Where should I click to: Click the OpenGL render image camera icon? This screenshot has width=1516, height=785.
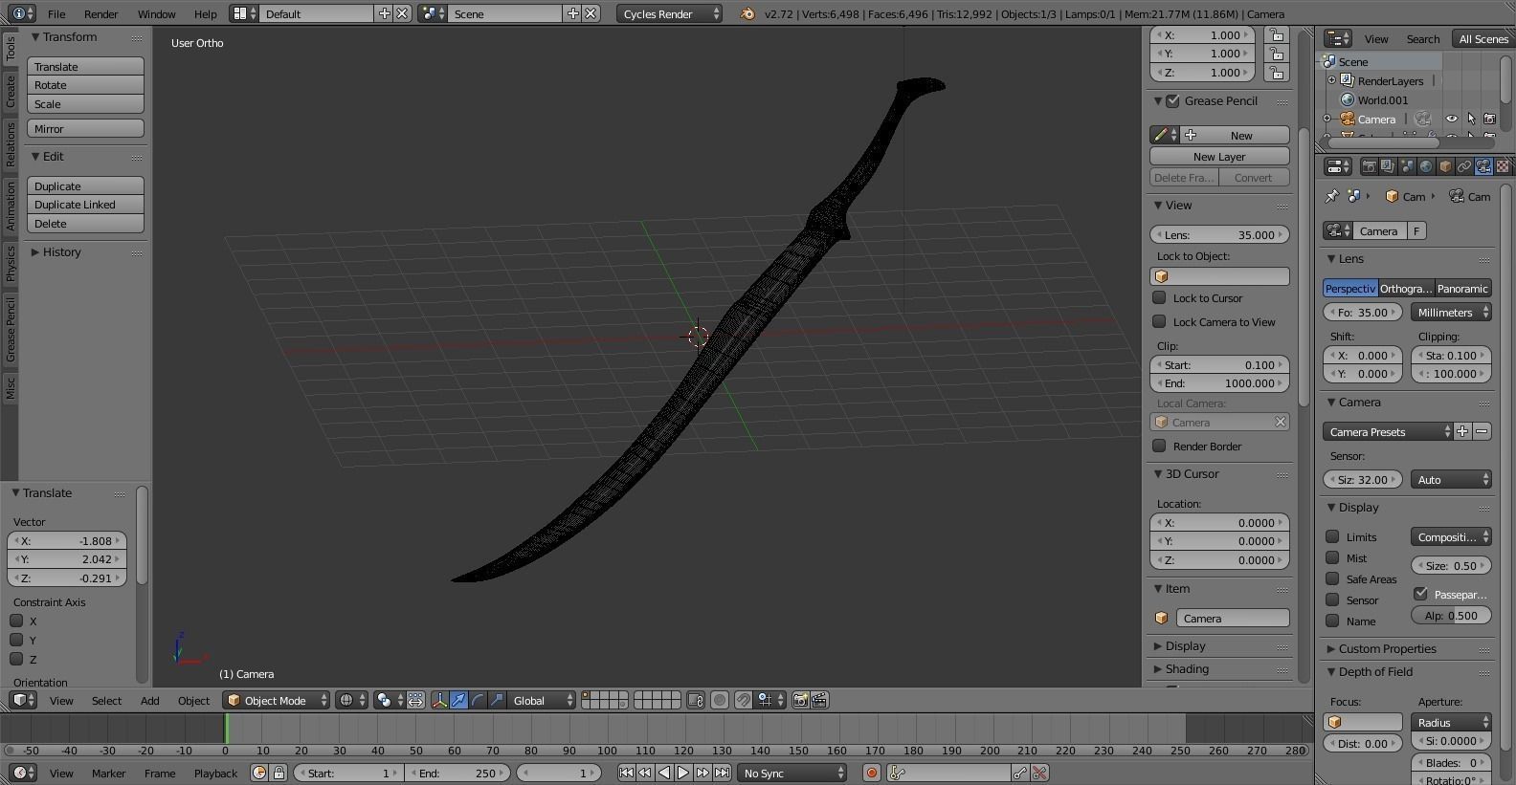(801, 700)
